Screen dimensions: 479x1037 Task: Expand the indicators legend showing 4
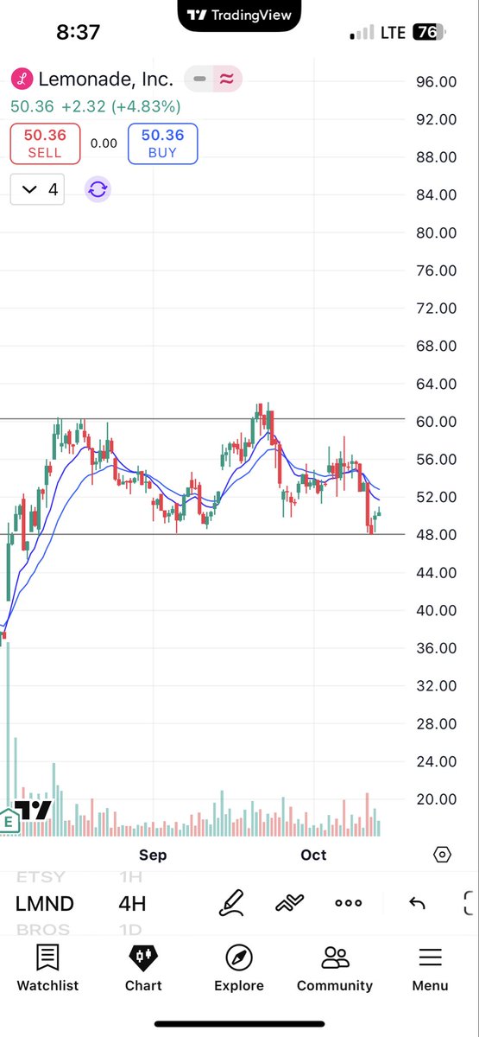39,190
